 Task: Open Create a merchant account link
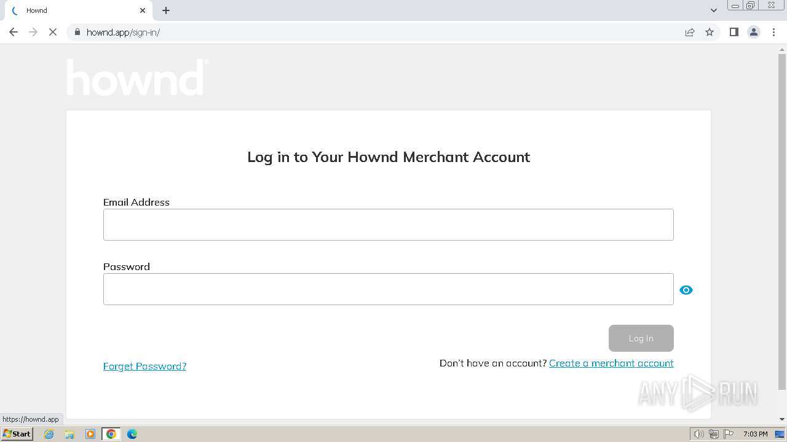point(611,363)
